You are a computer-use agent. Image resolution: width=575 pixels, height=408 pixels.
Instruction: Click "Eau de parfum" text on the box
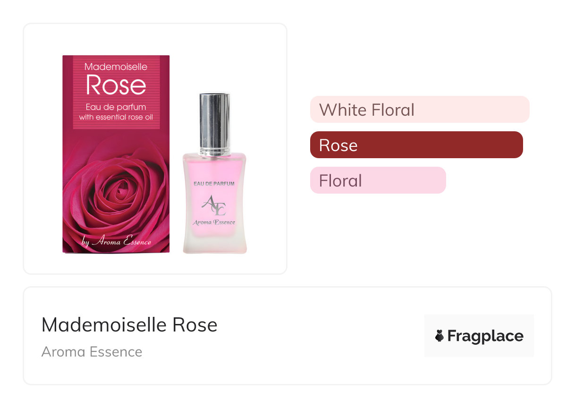(116, 107)
